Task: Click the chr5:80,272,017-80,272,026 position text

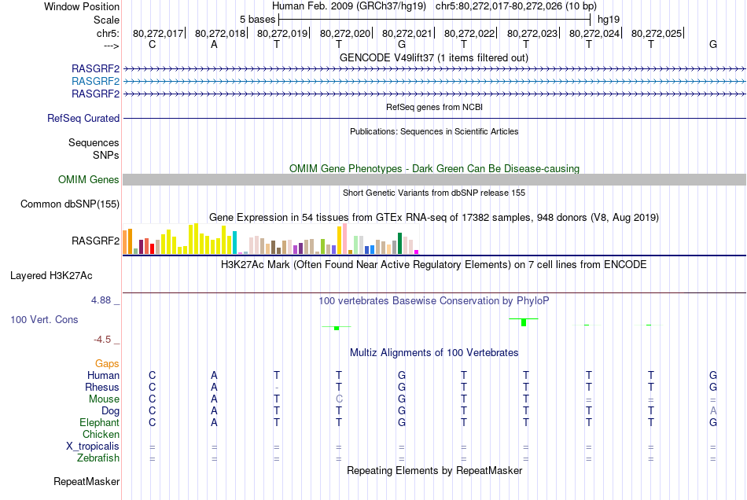Action: (516, 6)
